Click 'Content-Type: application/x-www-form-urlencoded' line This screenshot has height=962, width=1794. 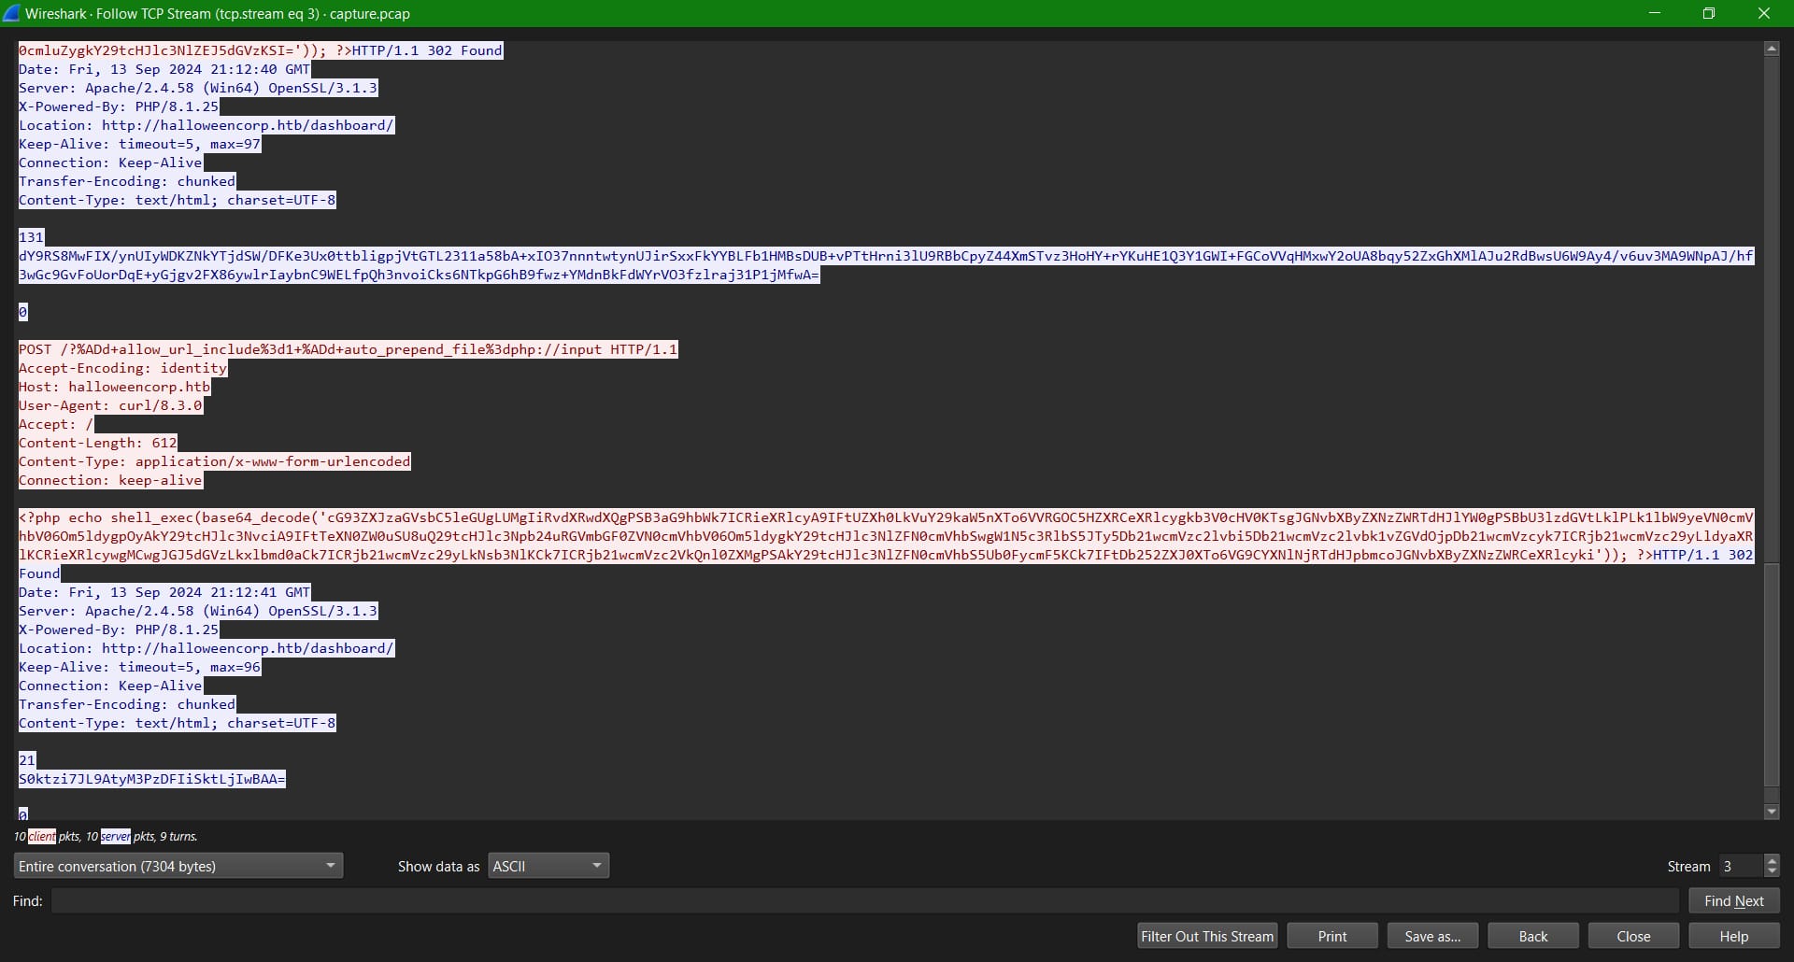click(215, 461)
